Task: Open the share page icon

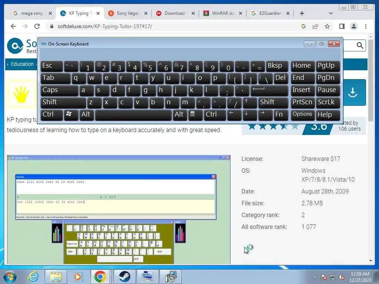Action: coord(315,26)
